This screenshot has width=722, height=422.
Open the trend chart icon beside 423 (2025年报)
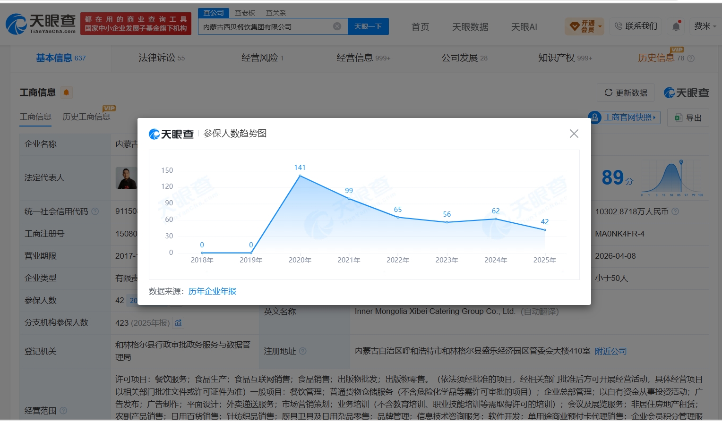click(x=178, y=323)
